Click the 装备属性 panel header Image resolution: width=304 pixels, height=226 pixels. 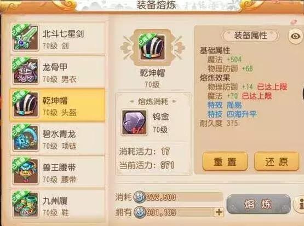(251, 36)
